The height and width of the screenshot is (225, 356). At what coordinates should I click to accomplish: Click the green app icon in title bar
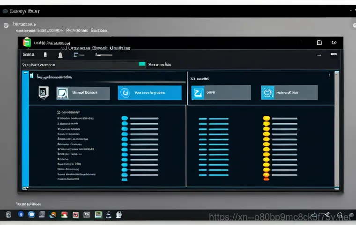[27, 43]
